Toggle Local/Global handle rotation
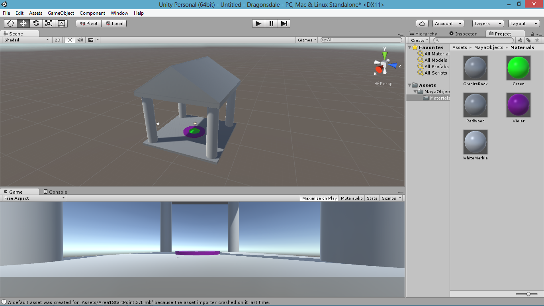Screen dimensions: 544x306 (114, 24)
